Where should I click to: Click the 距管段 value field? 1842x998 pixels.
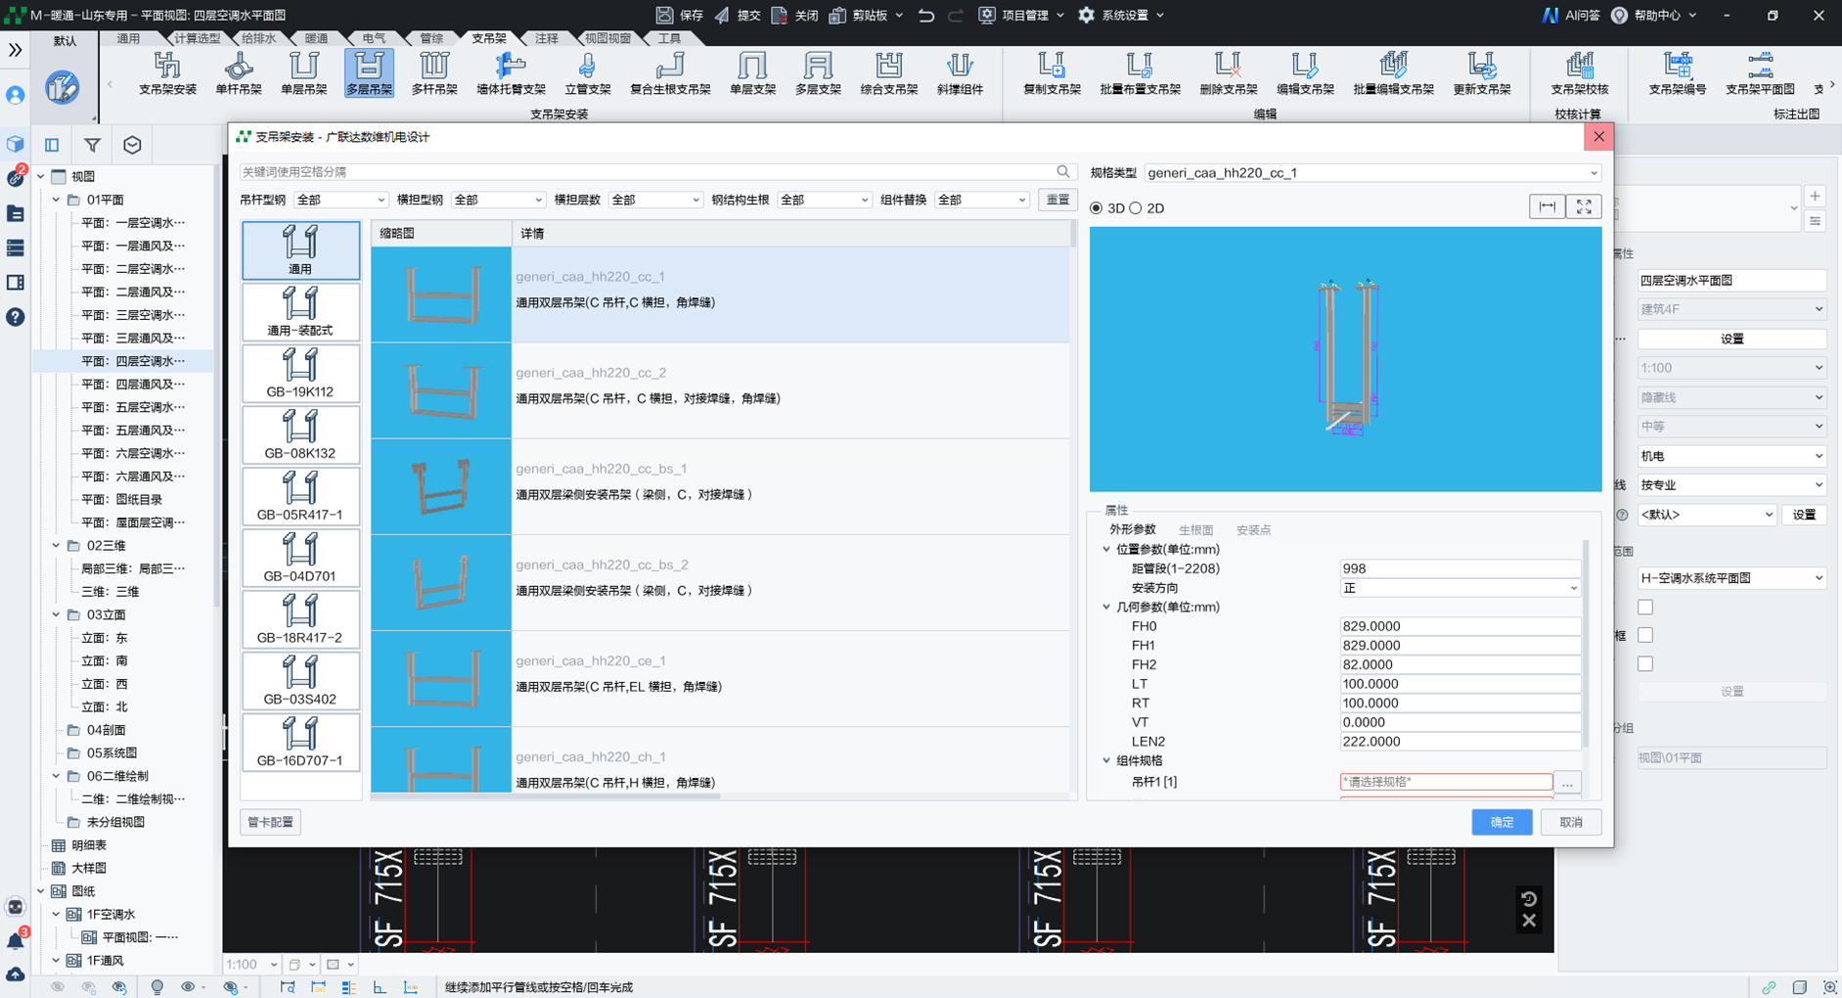[1460, 568]
